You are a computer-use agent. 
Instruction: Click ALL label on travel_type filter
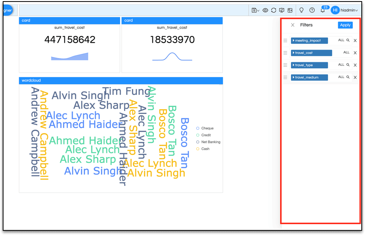click(x=341, y=65)
